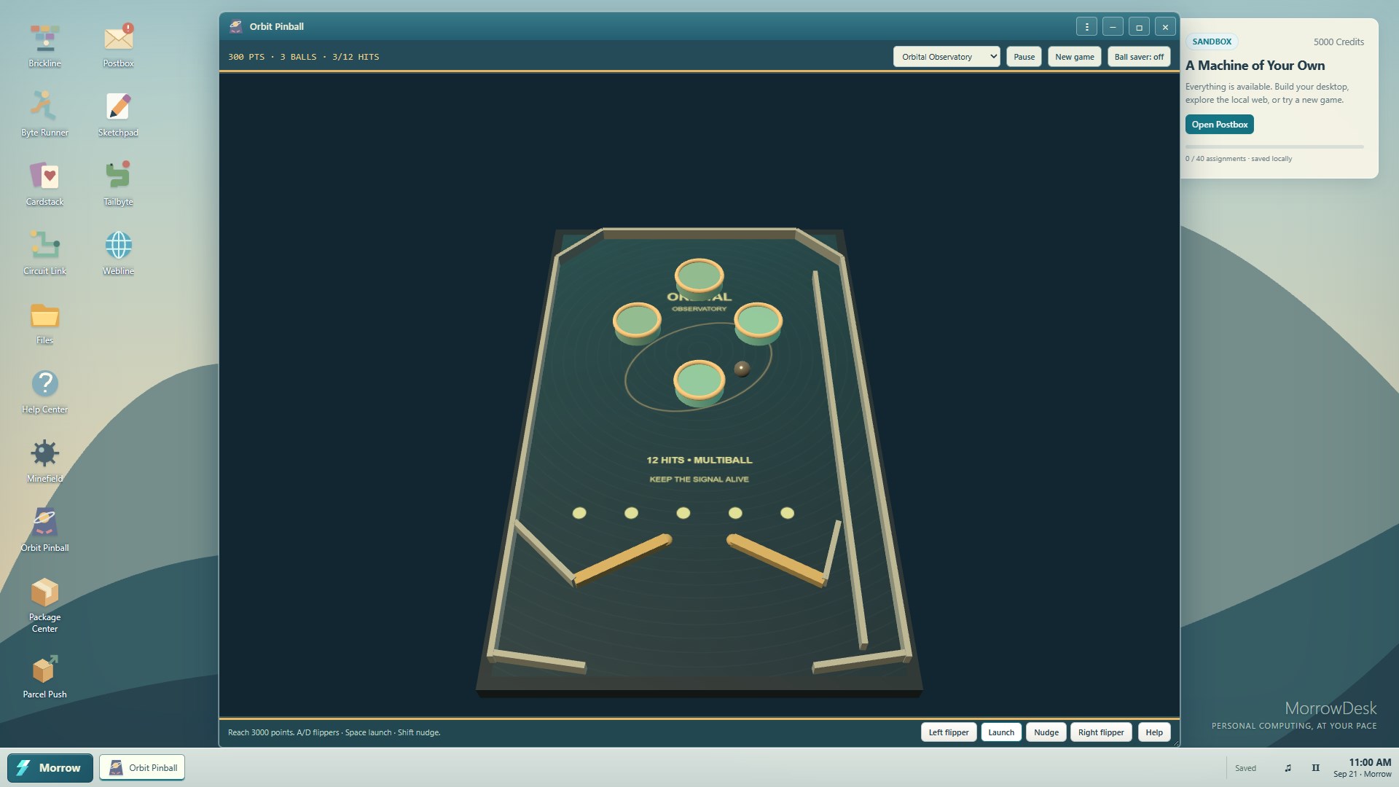
Task: Switch to Orbit Pinball taskbar item
Action: tap(142, 767)
